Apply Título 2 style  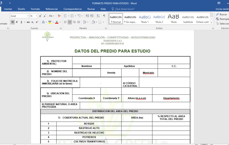click(x=159, y=19)
